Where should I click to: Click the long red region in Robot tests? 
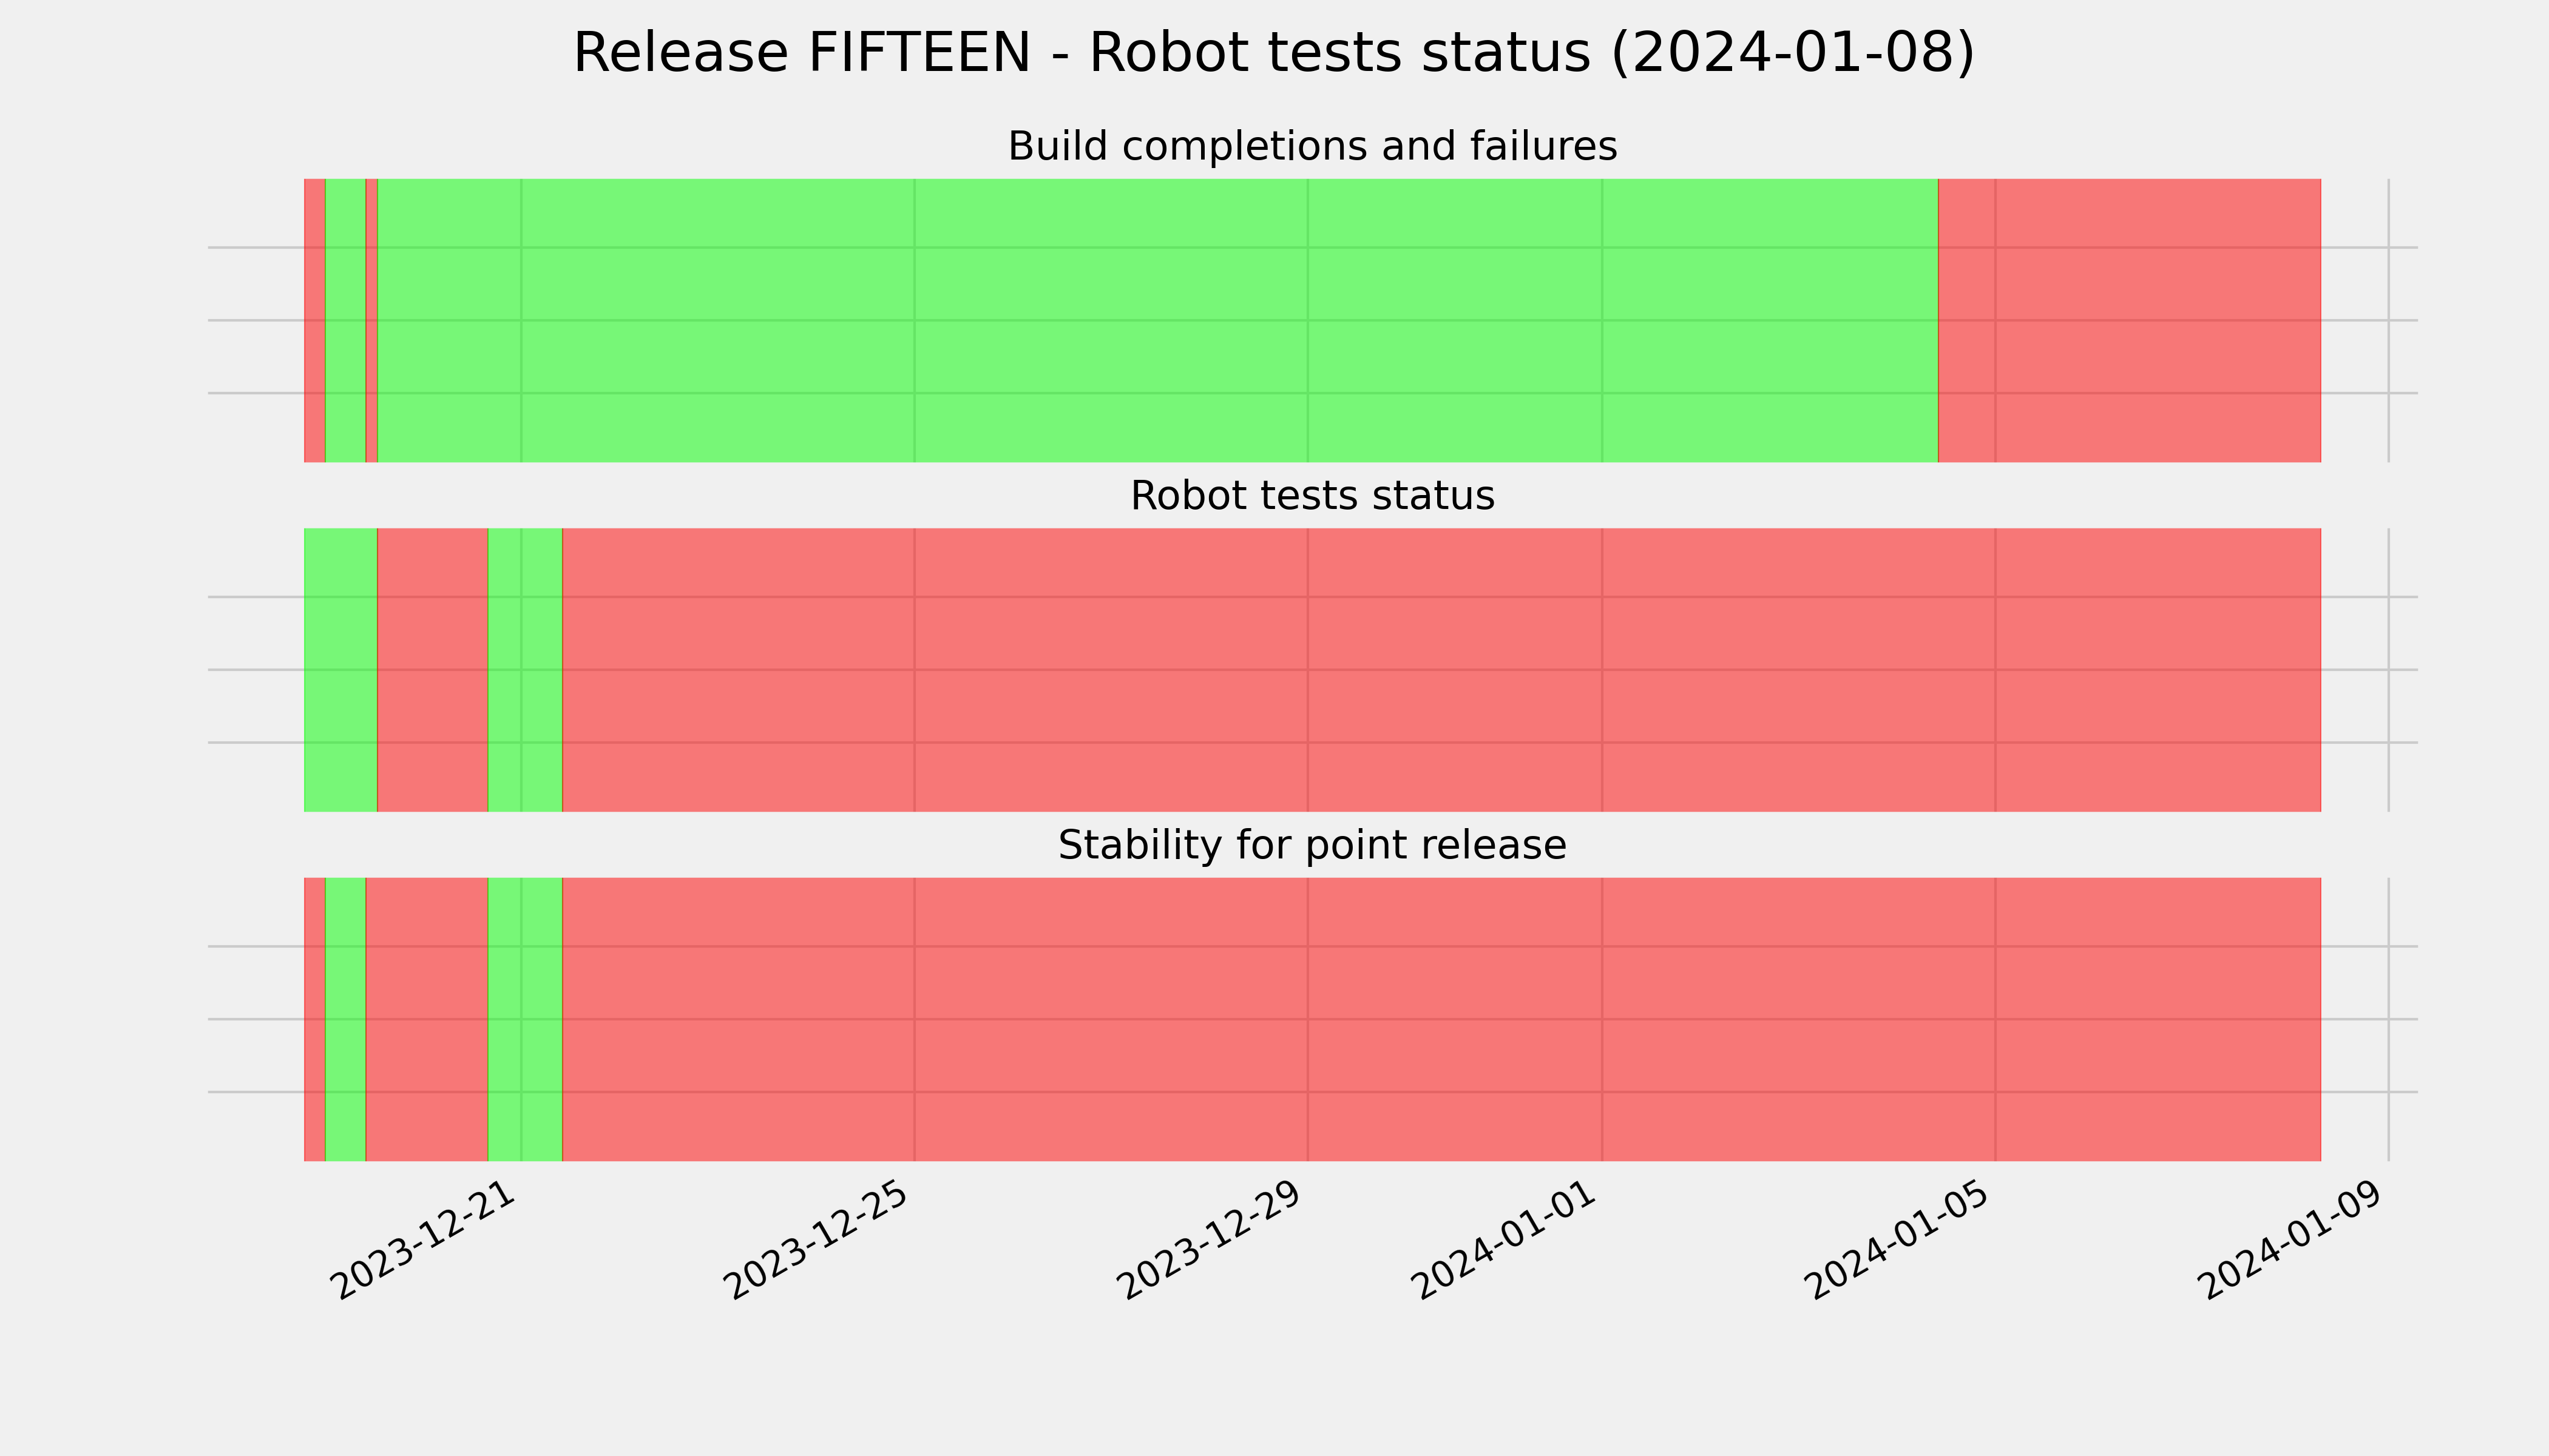[x=1441, y=670]
